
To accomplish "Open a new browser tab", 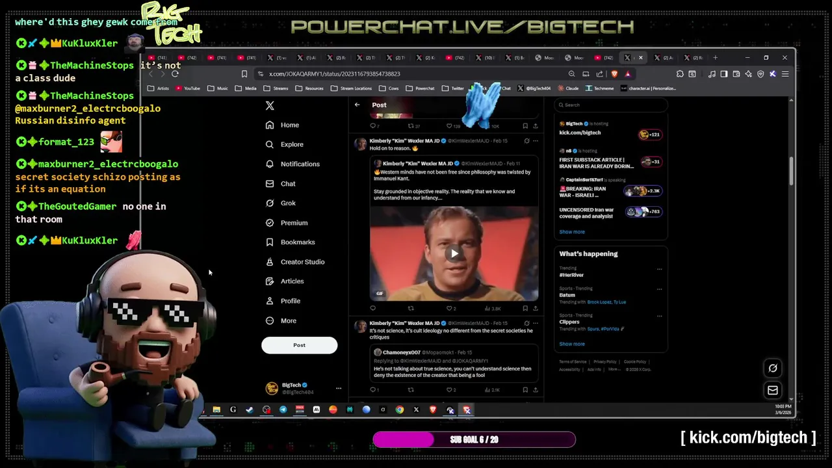I will [x=716, y=57].
